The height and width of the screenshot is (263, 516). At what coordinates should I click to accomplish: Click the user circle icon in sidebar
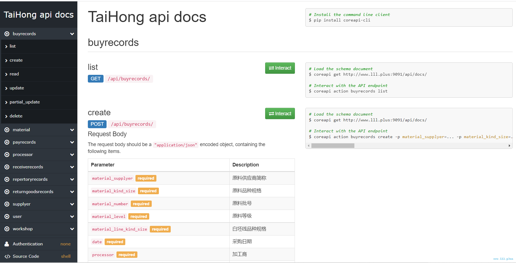[7, 217]
